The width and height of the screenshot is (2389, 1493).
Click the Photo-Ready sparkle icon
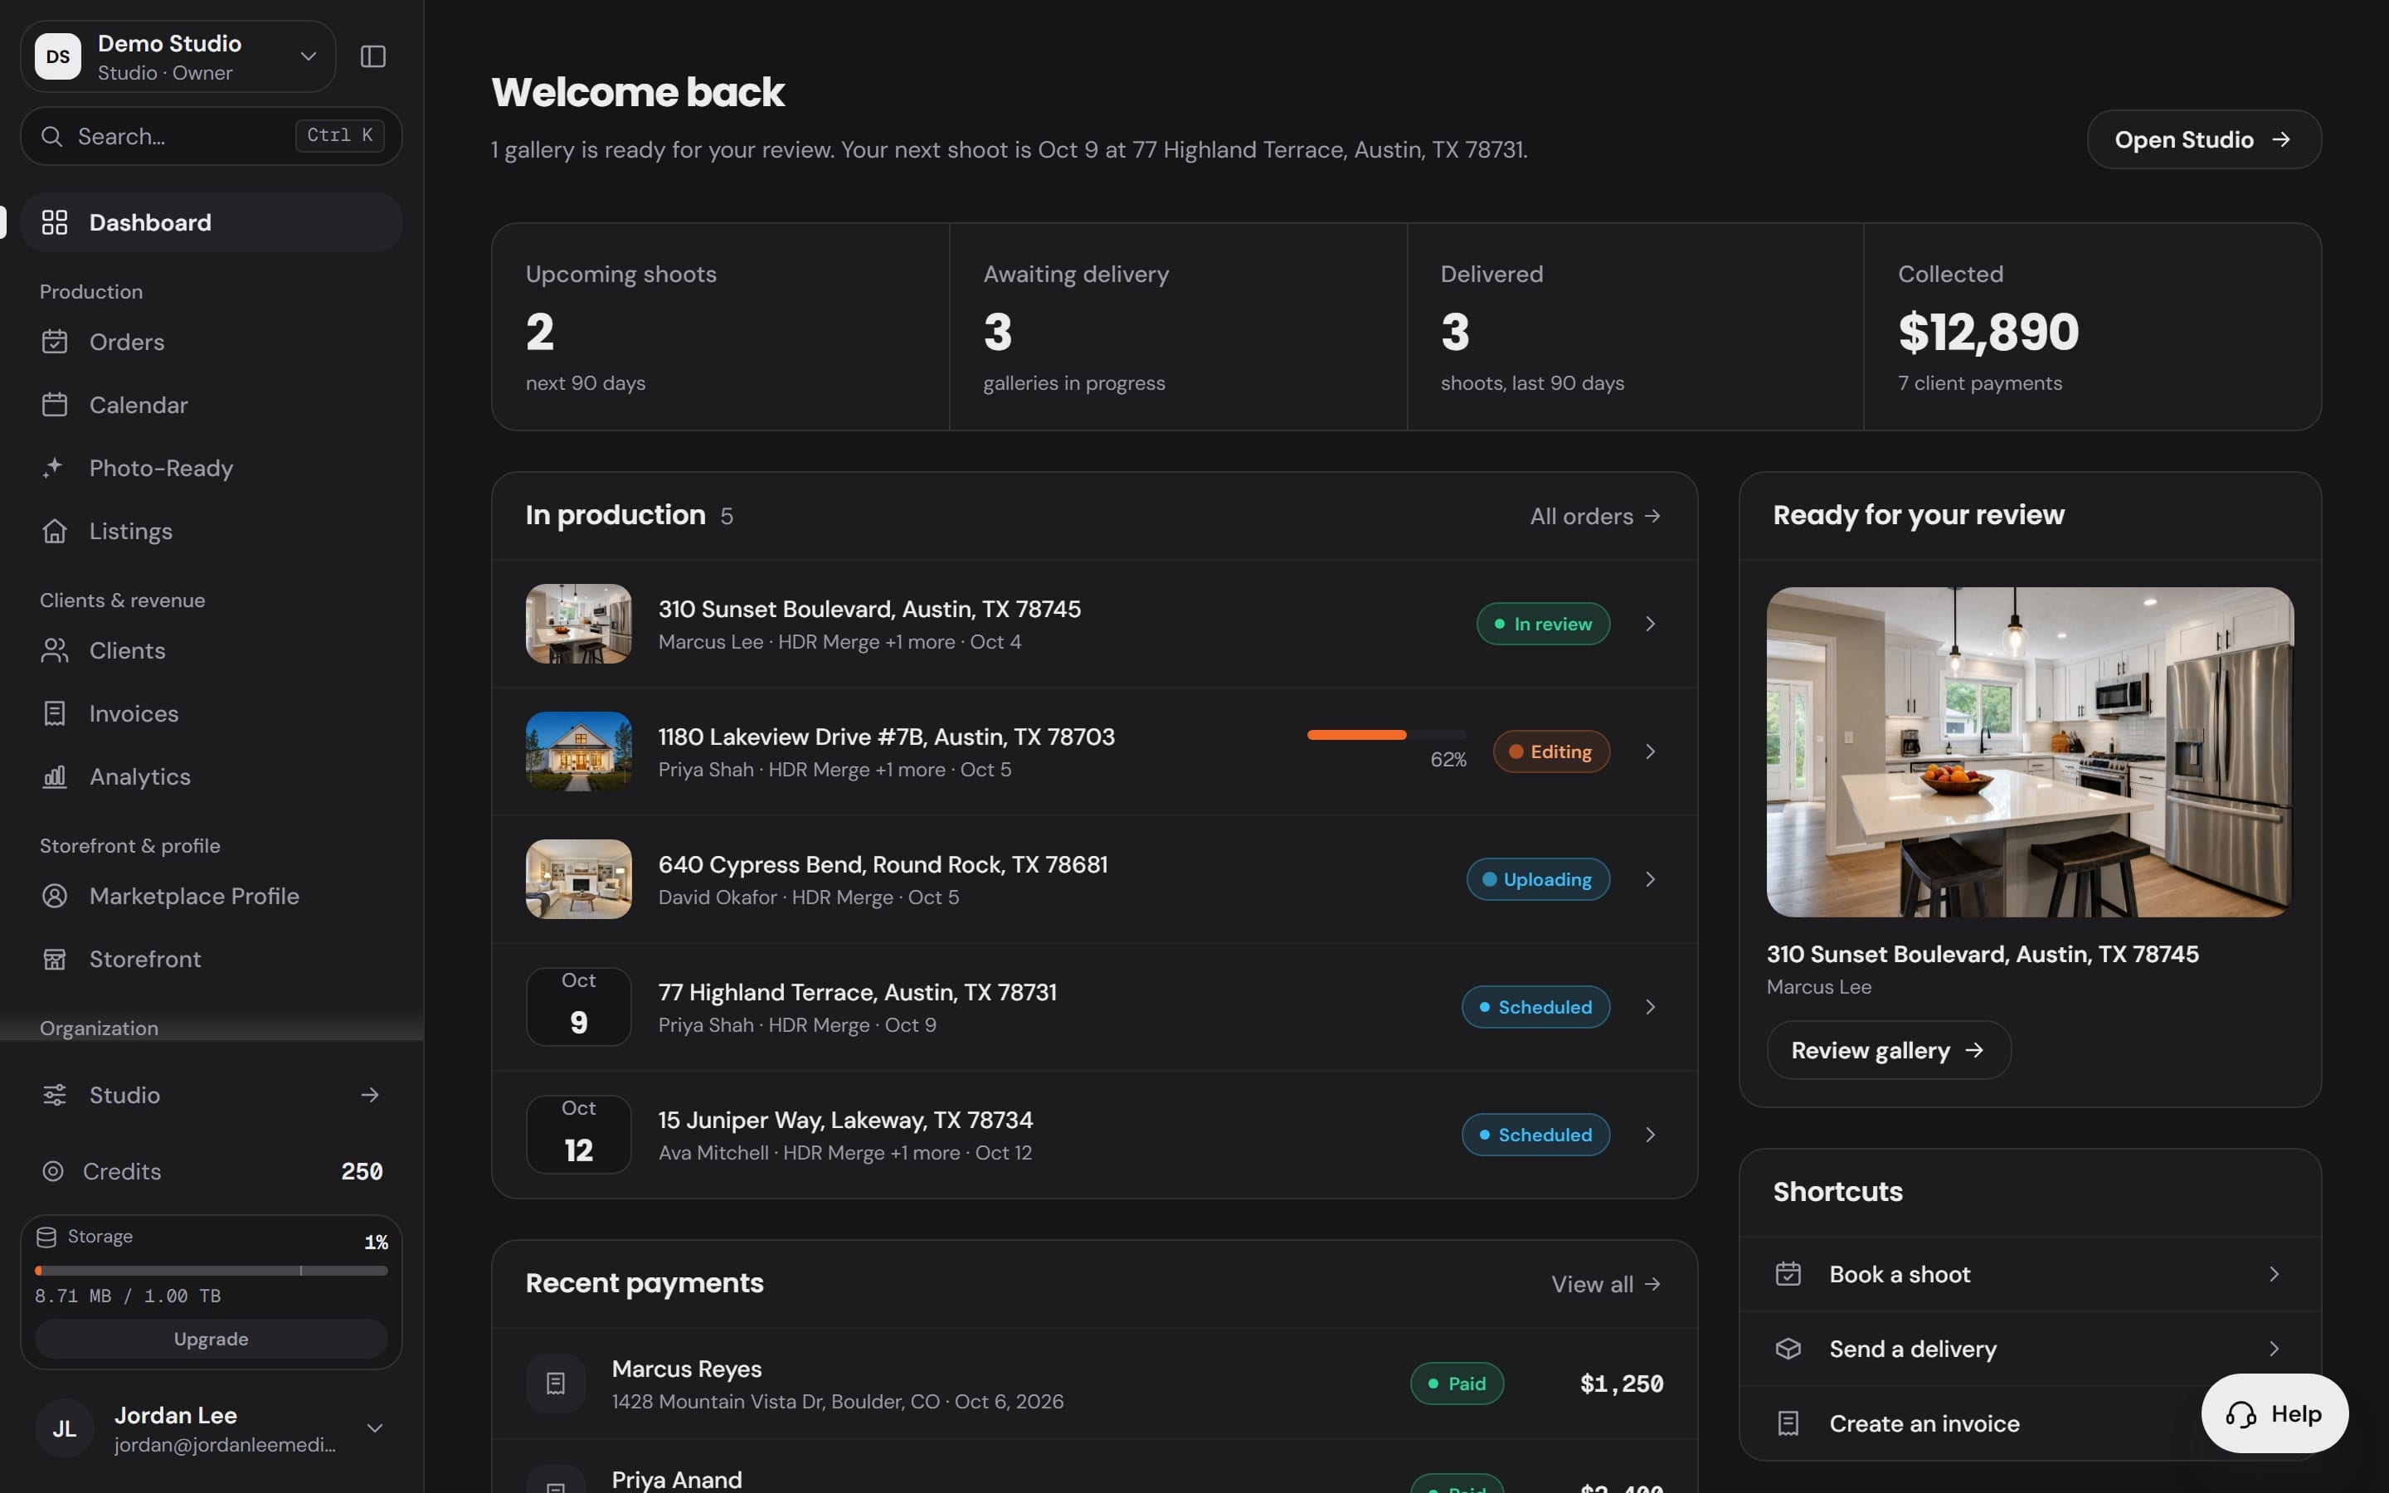click(x=54, y=468)
